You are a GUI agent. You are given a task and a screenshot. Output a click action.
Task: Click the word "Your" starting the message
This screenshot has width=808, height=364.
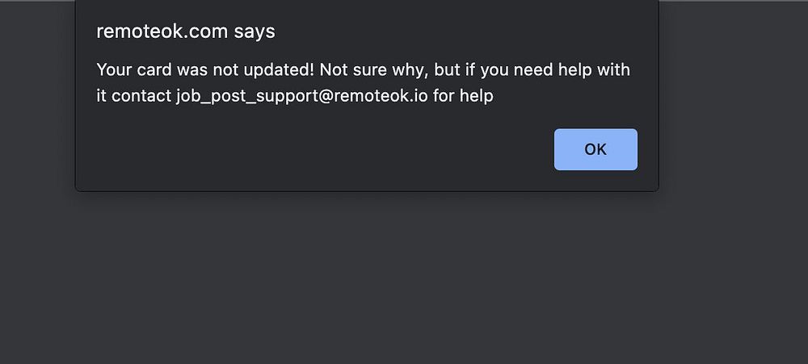point(112,69)
